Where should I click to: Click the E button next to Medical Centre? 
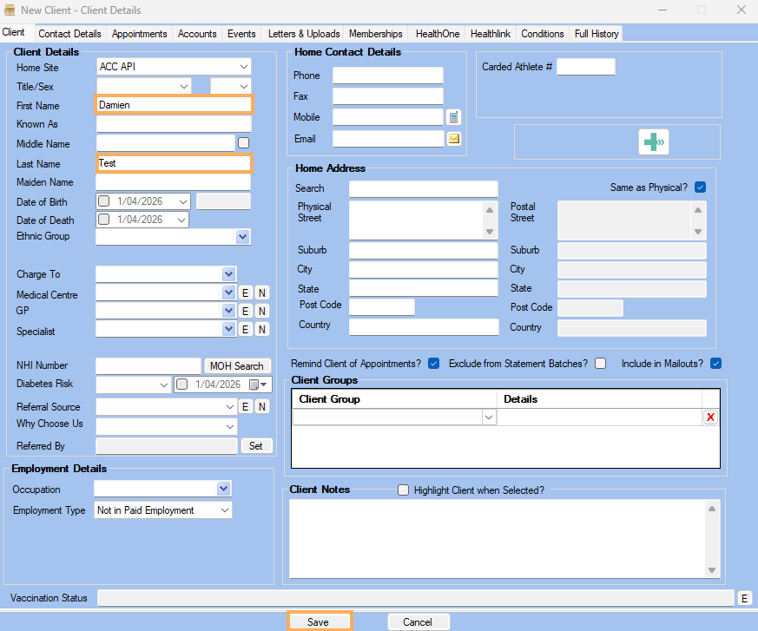coord(245,294)
